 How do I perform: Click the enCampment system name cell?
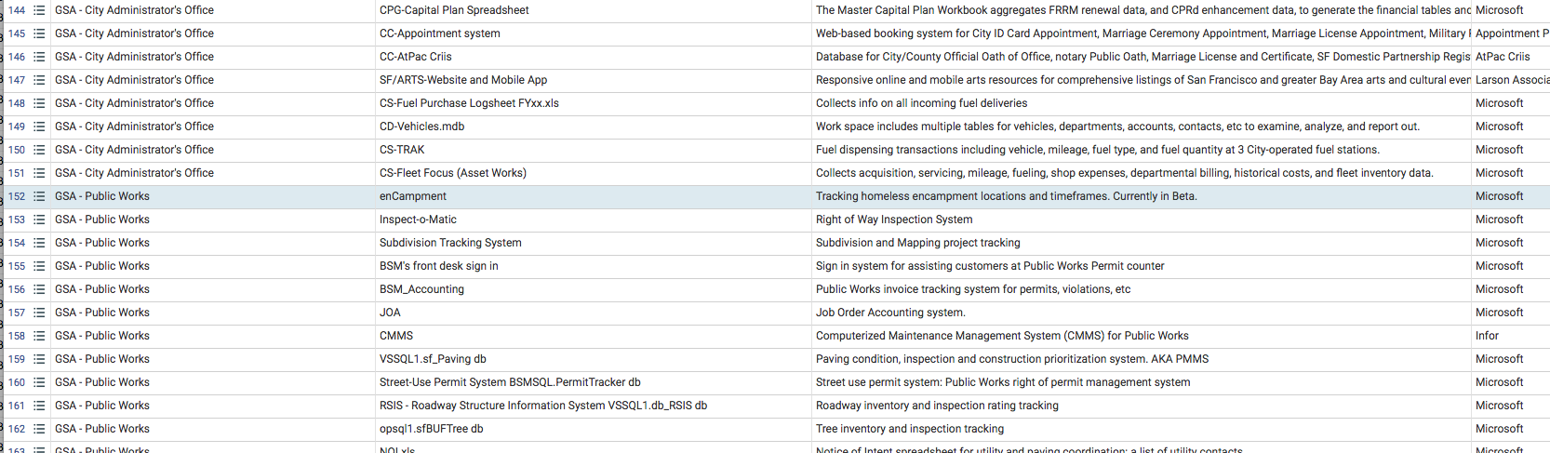(594, 196)
